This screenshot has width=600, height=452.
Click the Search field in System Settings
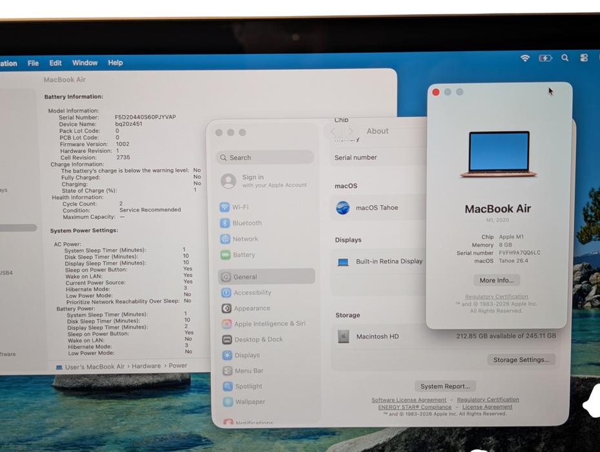pyautogui.click(x=265, y=158)
